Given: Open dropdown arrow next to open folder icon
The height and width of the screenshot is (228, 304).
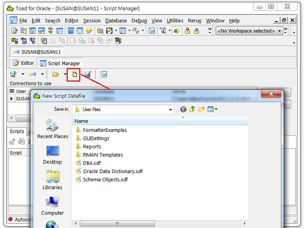Looking at the screenshot, I should tap(65, 74).
